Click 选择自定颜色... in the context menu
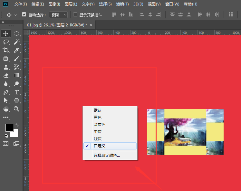Image resolution: width=241 pixels, height=191 pixels. (107, 156)
